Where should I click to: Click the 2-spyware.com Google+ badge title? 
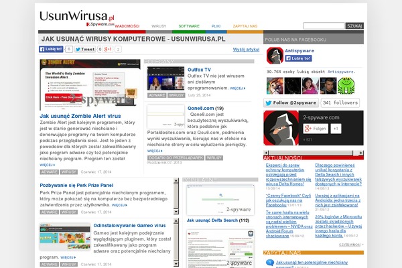[321, 117]
